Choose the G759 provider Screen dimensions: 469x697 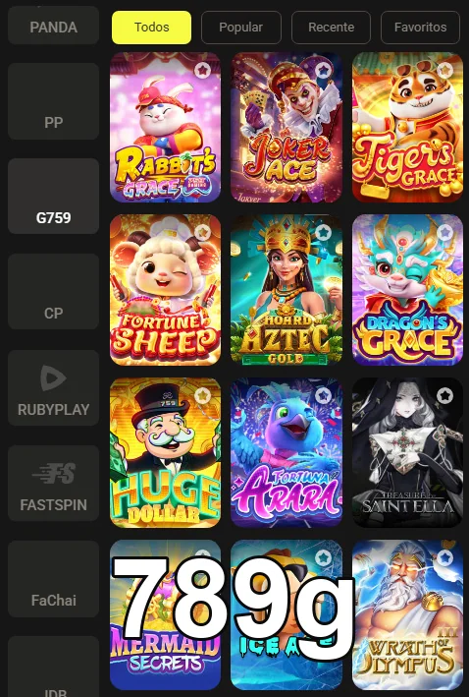[53, 196]
